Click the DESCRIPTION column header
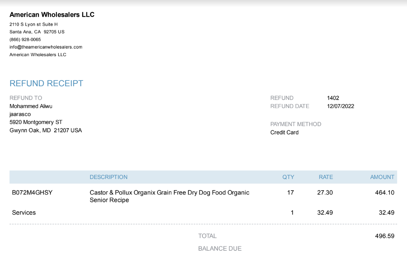The width and height of the screenshot is (407, 254). [x=109, y=177]
